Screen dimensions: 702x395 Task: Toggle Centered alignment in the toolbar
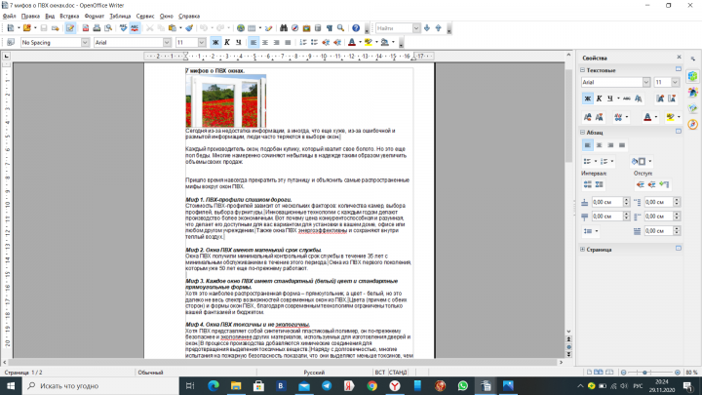(264, 42)
